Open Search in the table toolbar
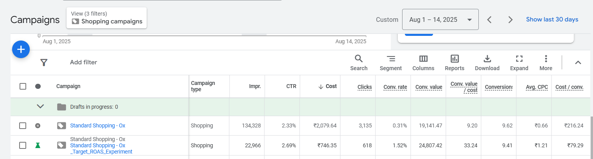The image size is (593, 159). click(359, 63)
